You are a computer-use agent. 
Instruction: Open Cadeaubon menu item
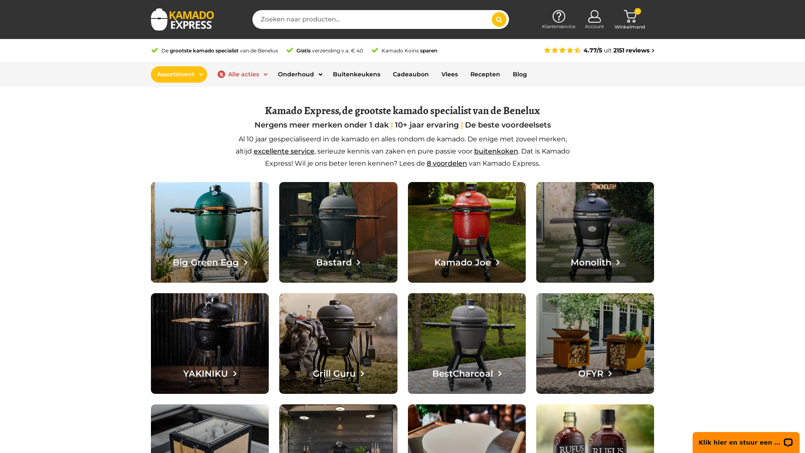point(410,74)
